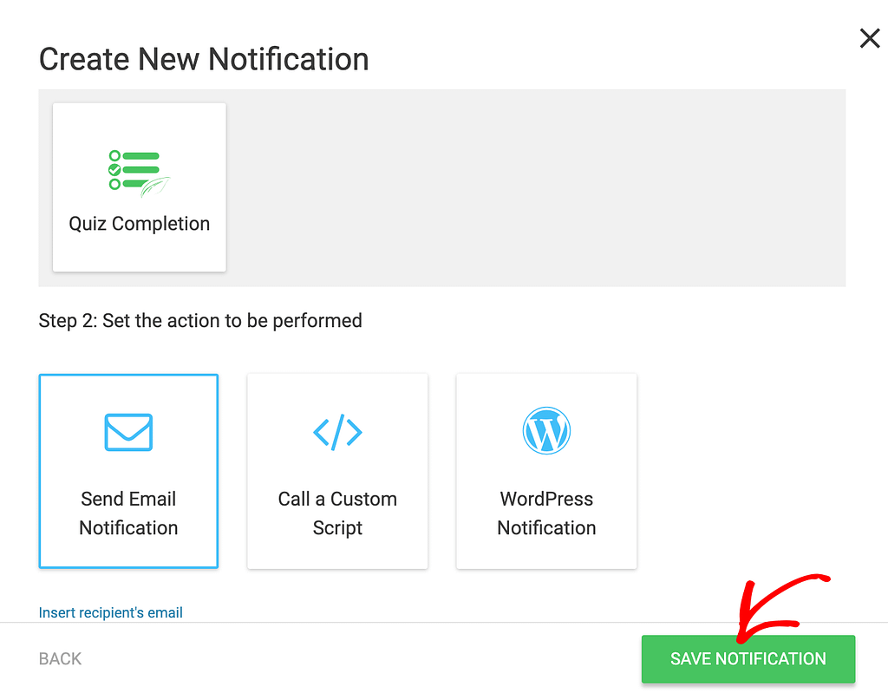Image resolution: width=888 pixels, height=693 pixels.
Task: Click blank space below WordPress Notification label
Action: [546, 553]
